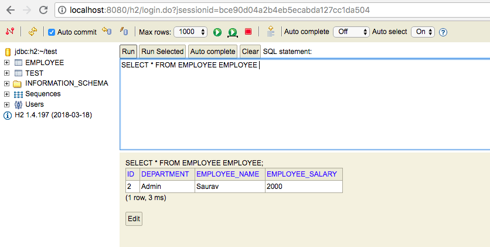Click the Rollback icon
Screen dimensions: 490x247
107,31
